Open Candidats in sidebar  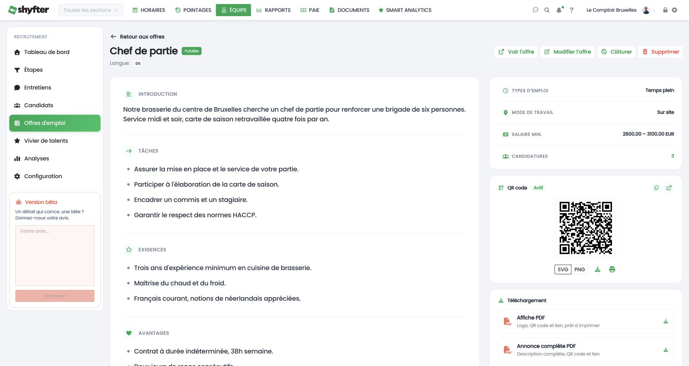point(55,105)
